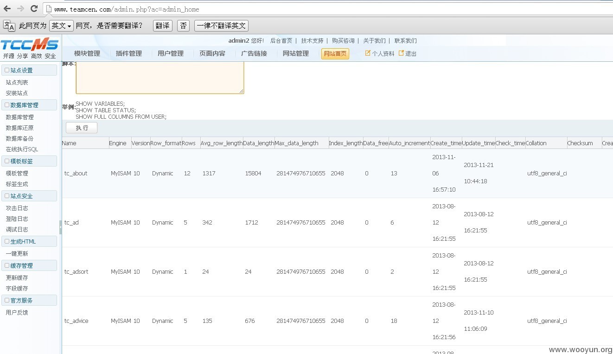Click the Max_data_length column header
The width and height of the screenshot is (613, 354).
[x=297, y=143]
